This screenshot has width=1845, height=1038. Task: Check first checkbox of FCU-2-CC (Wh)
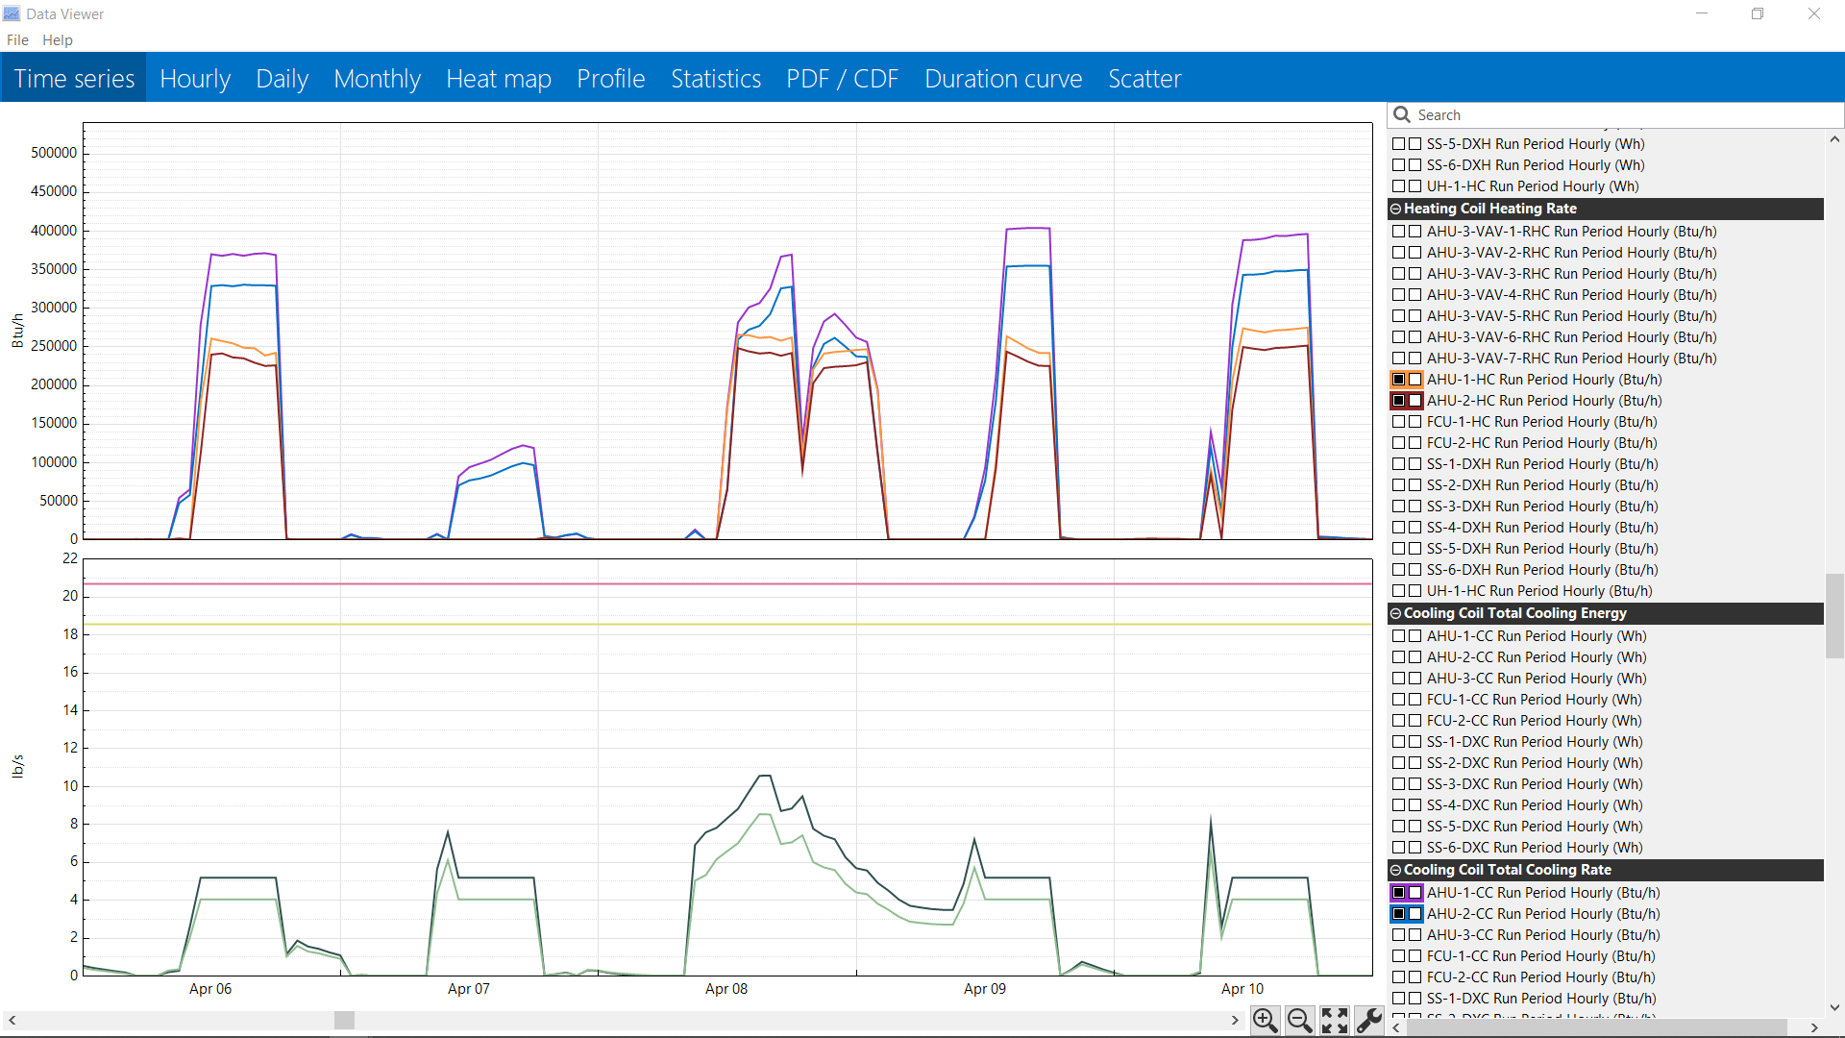tap(1399, 721)
